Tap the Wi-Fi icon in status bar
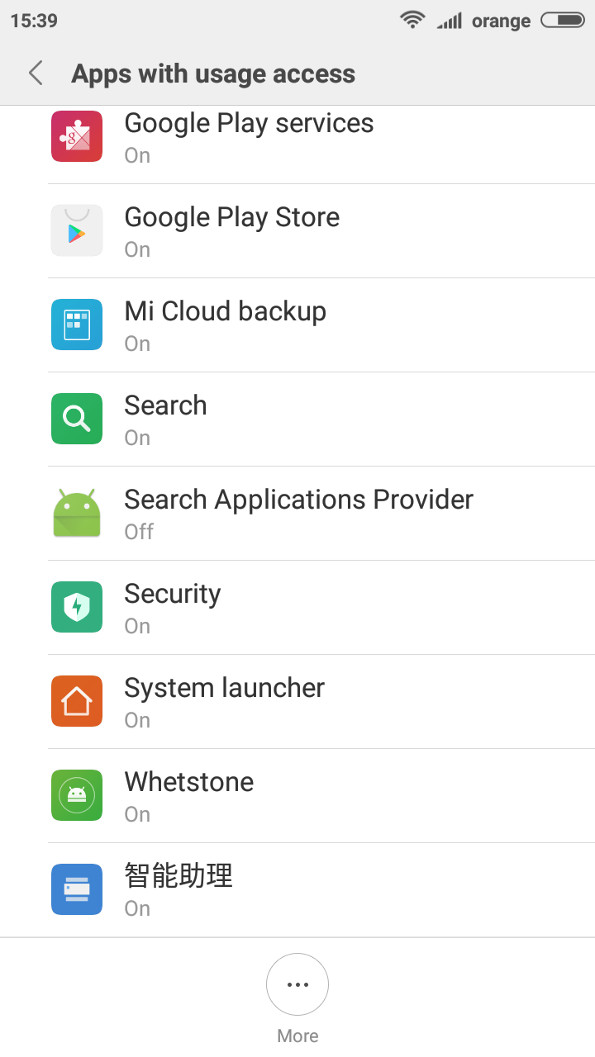This screenshot has height=1057, width=595. click(x=412, y=20)
